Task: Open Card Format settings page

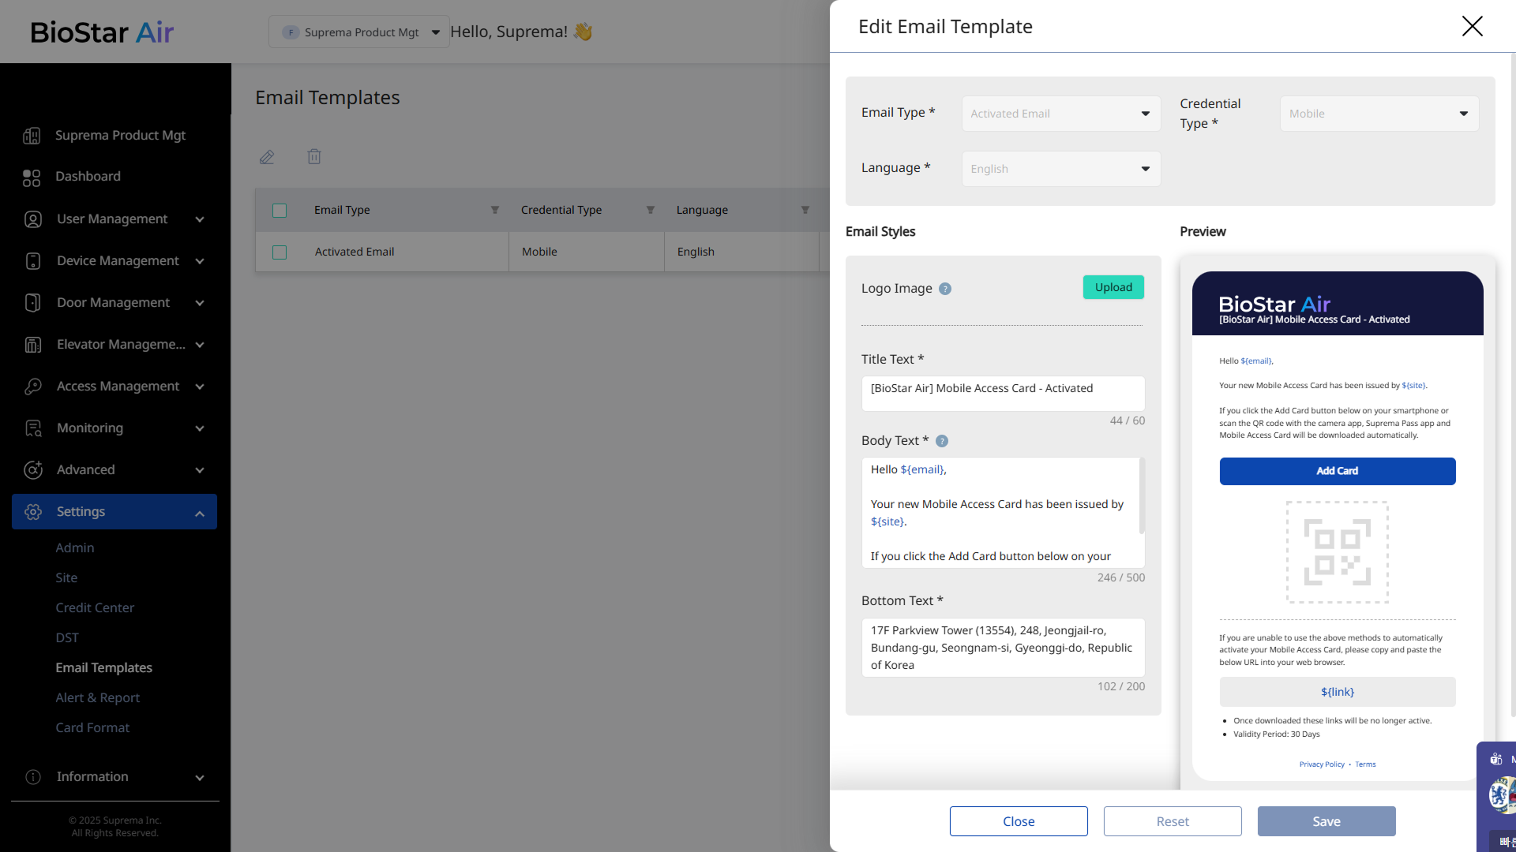Action: click(92, 727)
